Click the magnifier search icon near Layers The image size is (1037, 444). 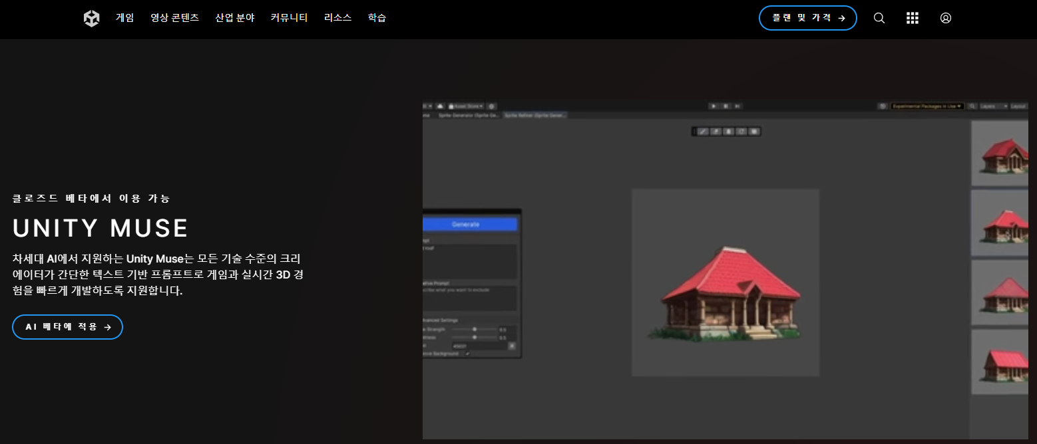point(973,106)
